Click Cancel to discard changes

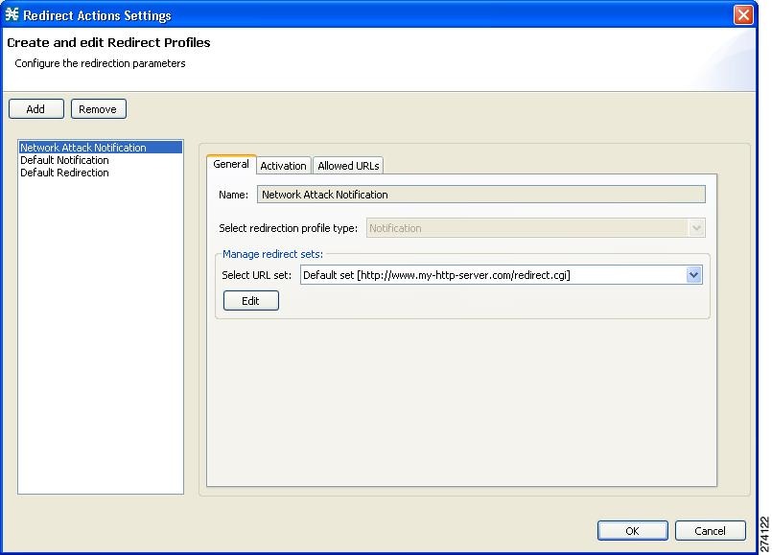pyautogui.click(x=710, y=531)
